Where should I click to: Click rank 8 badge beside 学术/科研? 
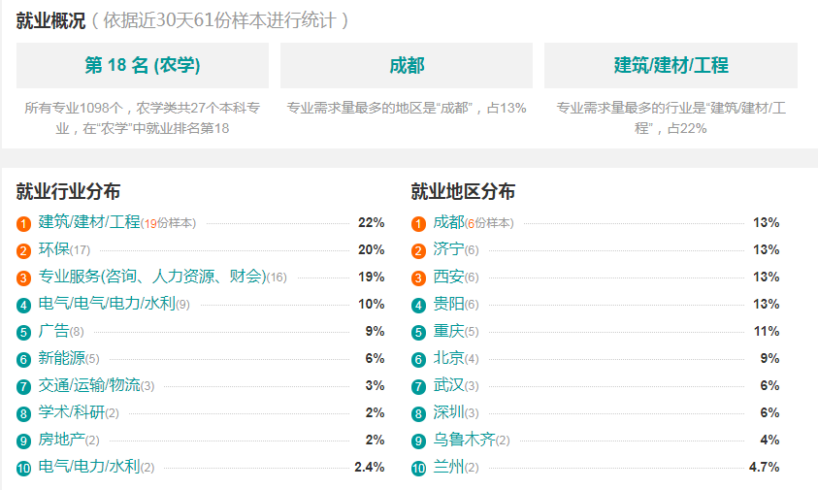coord(23,413)
